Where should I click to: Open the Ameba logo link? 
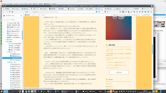click(27, 15)
